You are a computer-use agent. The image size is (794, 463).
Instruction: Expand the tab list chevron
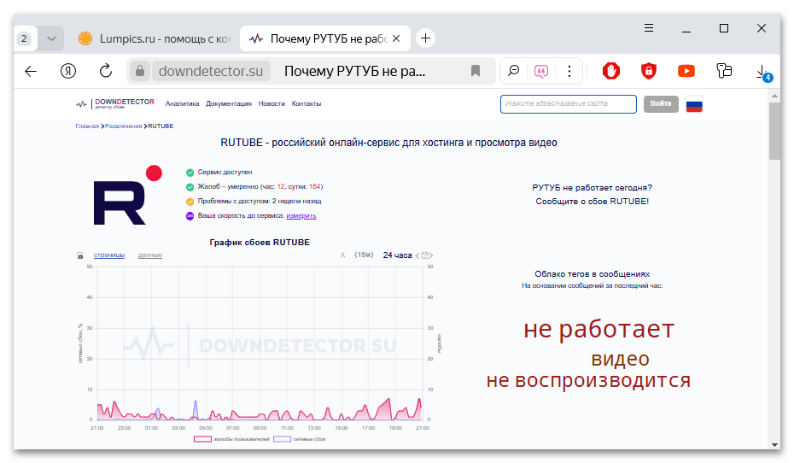51,38
